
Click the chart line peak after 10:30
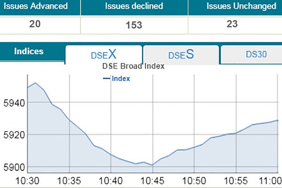tap(35, 83)
